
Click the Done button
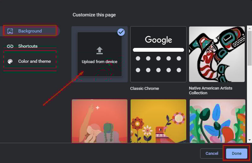pyautogui.click(x=237, y=153)
